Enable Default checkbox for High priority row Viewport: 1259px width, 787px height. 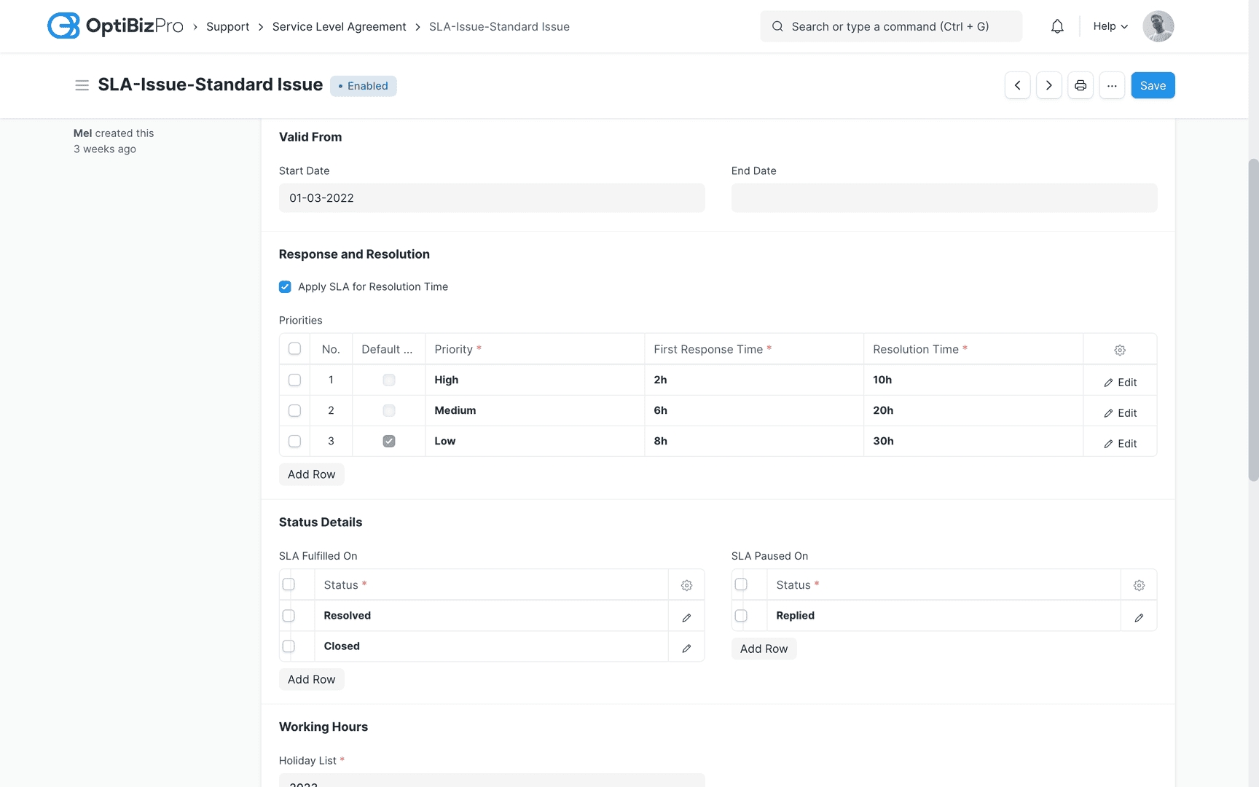tap(388, 380)
